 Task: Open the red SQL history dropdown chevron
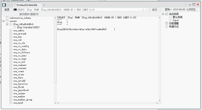147,10
